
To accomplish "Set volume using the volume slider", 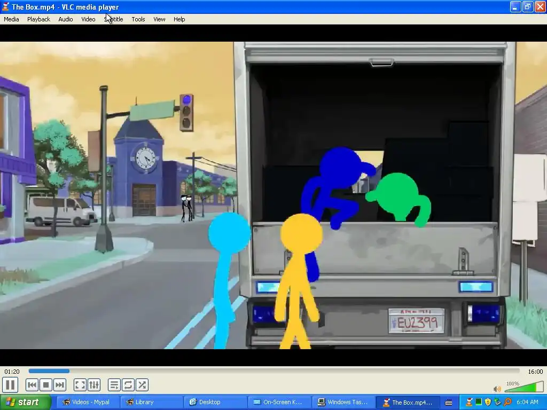I will (523, 387).
